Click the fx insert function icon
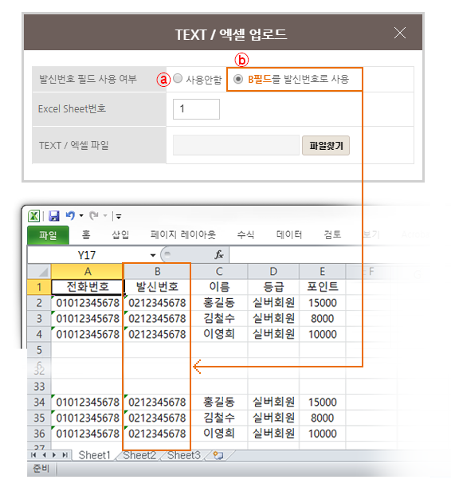Viewport: 451px width, 491px height. tap(219, 255)
